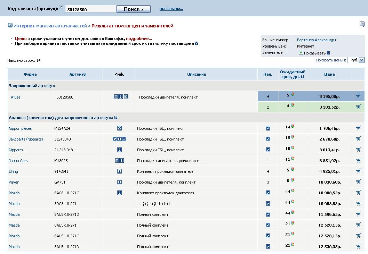Click cart icon for Elring 914.541
This screenshot has height=254, width=368.
[x=358, y=171]
